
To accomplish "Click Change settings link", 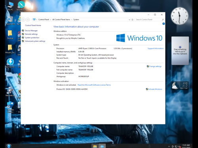I will pyautogui.click(x=155, y=66).
